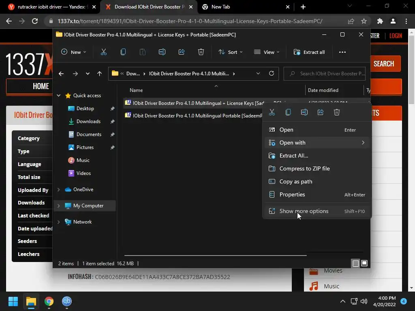Click HOME on the 1337x website

[x=41, y=86]
